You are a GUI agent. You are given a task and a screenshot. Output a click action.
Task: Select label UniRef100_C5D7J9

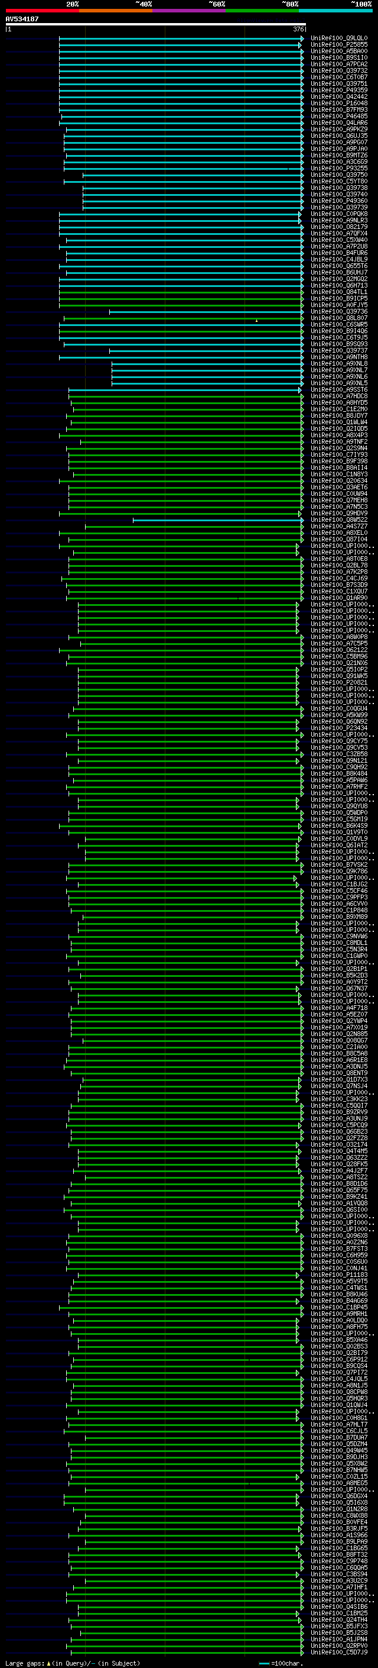pos(339,1652)
